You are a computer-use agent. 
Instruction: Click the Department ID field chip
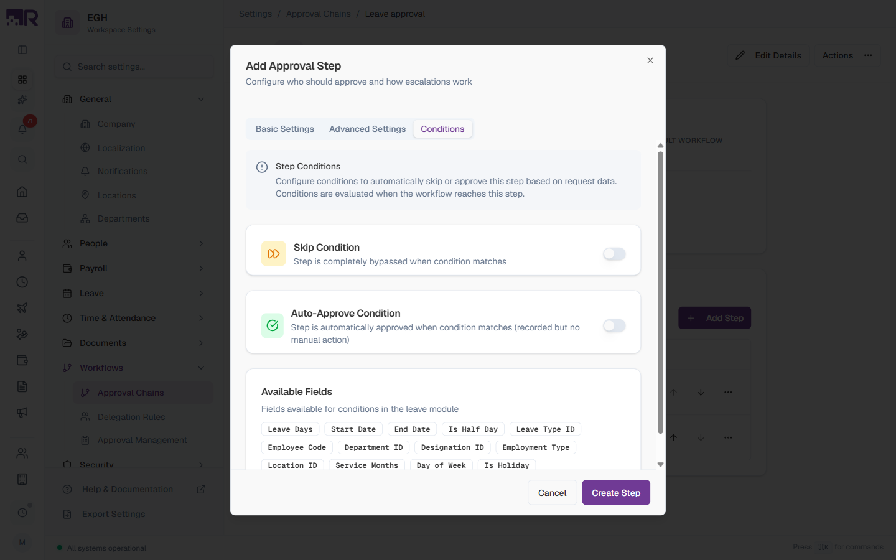tap(373, 447)
